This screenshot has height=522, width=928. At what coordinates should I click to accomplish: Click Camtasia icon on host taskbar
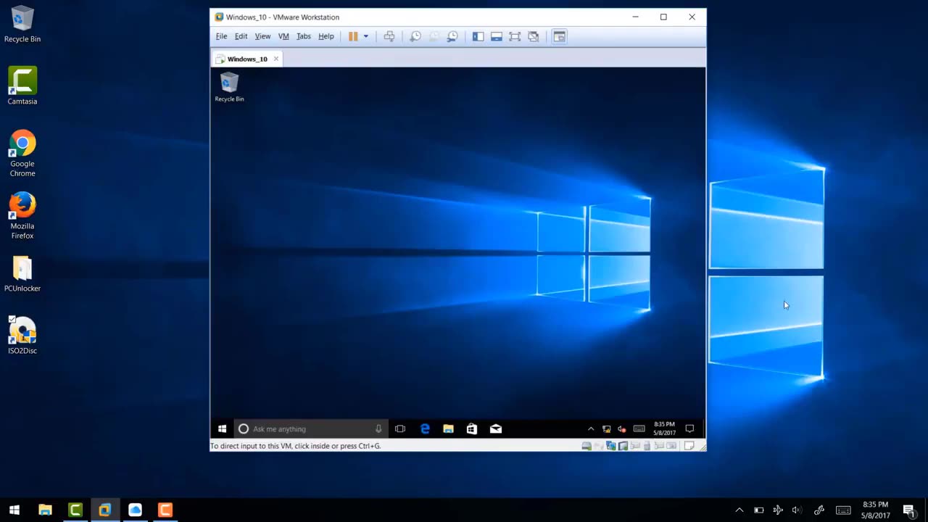coord(75,510)
